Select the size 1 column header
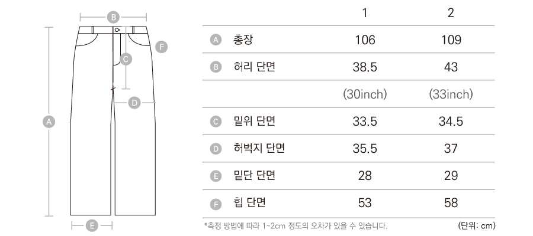Image resolution: width=533 pixels, height=236 pixels. coord(365,13)
